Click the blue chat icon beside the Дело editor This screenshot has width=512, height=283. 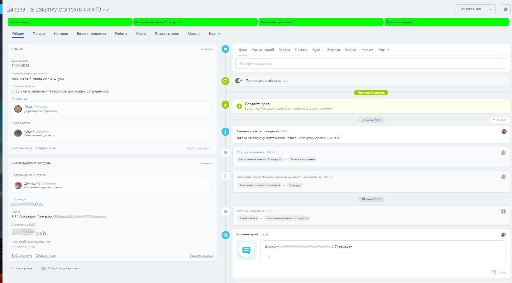click(x=225, y=49)
